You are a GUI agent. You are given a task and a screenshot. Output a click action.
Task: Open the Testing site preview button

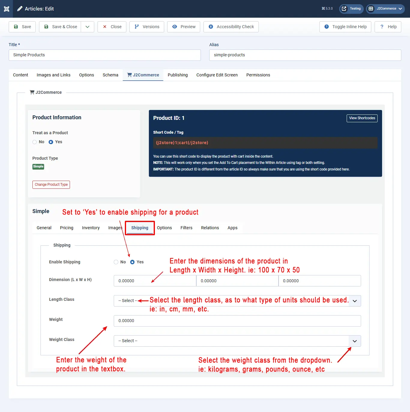tap(351, 9)
